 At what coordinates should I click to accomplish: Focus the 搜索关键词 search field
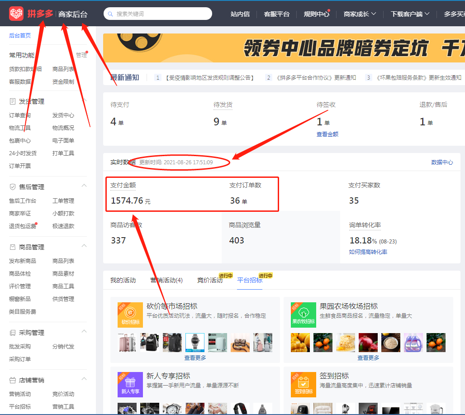pos(158,14)
